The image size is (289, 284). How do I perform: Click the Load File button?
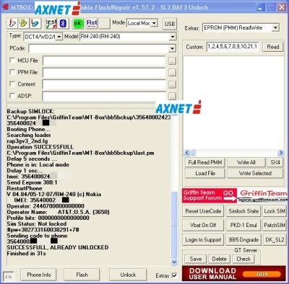(205, 173)
